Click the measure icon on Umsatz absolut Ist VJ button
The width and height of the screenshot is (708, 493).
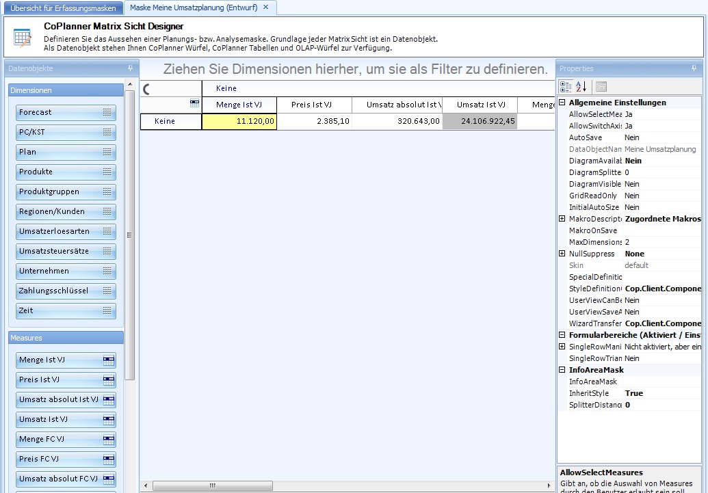click(x=109, y=400)
